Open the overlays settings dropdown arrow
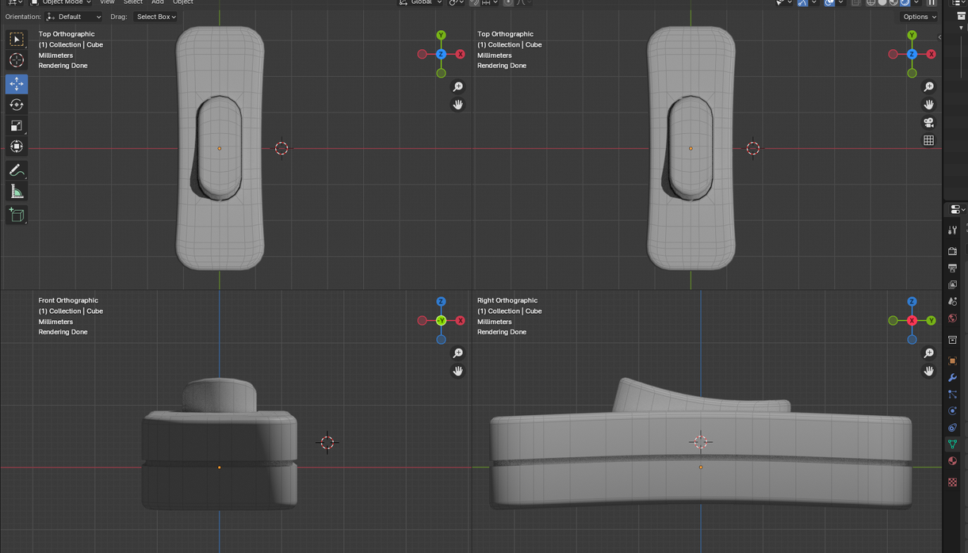This screenshot has height=553, width=968. tap(840, 2)
